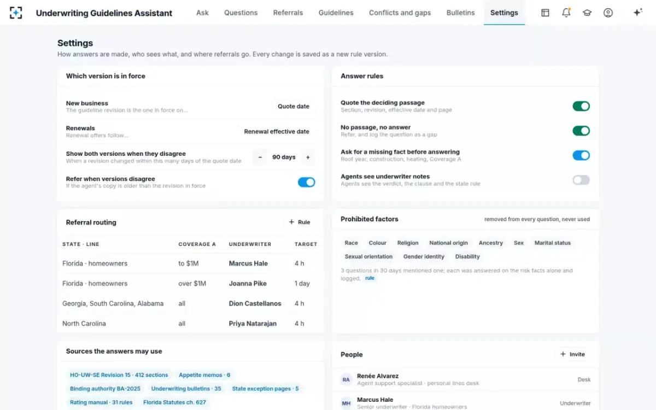Click the Underwriting Guidelines Assistant logo icon

pos(16,13)
